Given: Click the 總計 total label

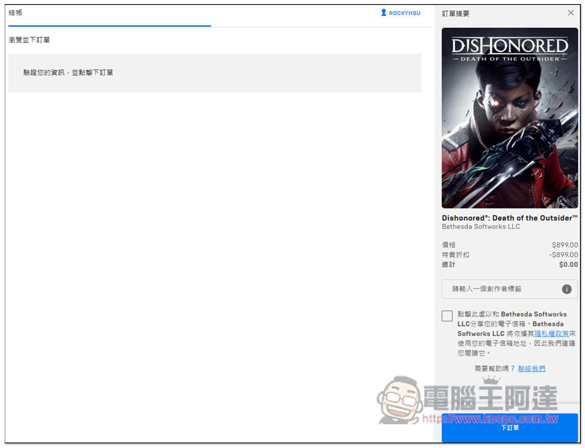Looking at the screenshot, I should pos(449,265).
